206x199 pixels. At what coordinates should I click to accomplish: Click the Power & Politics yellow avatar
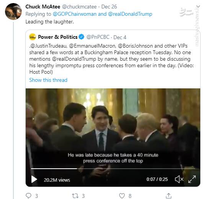point(33,37)
